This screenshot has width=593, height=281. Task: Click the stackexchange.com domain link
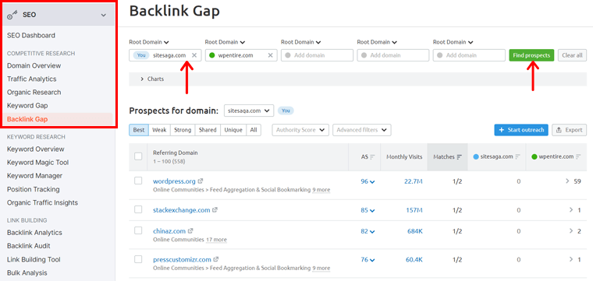pos(182,210)
